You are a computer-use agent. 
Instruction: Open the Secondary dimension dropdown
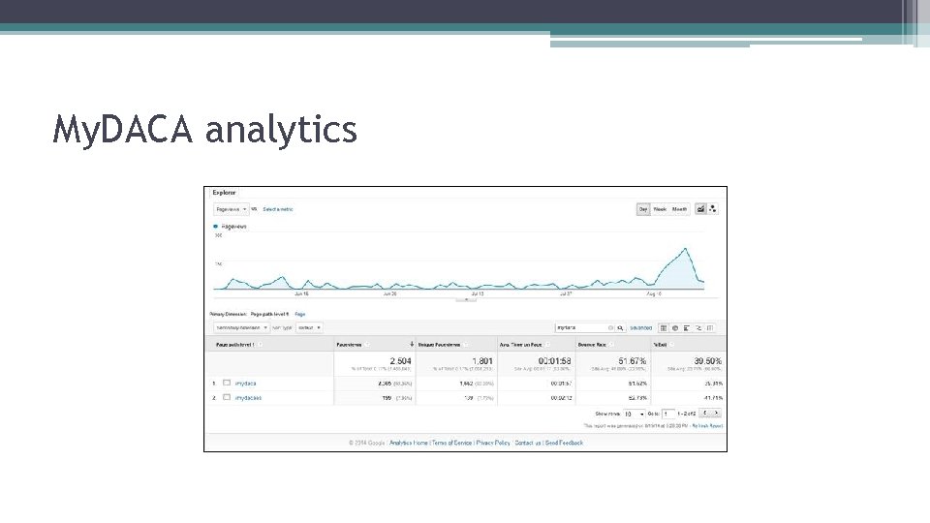click(x=241, y=328)
